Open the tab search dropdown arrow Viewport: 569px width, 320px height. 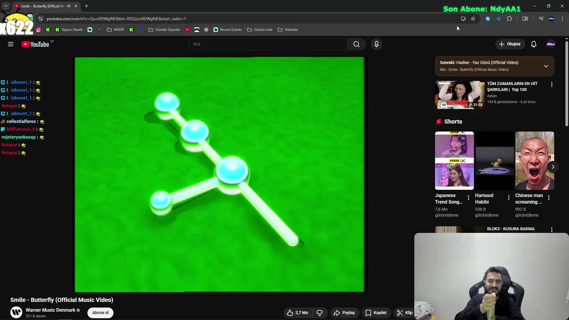[x=6, y=6]
